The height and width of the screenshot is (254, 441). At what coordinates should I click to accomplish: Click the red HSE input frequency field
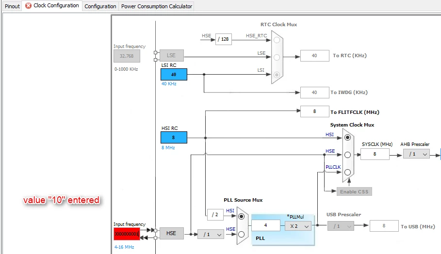[x=127, y=234]
